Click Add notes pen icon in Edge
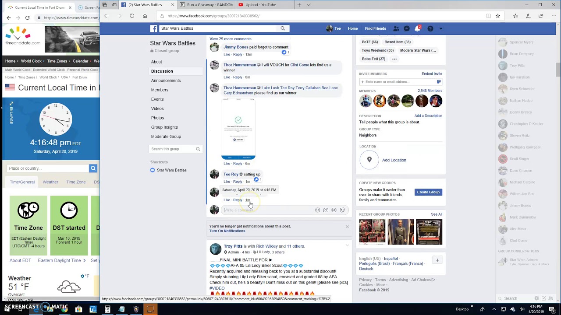561x315 pixels. 529,16
